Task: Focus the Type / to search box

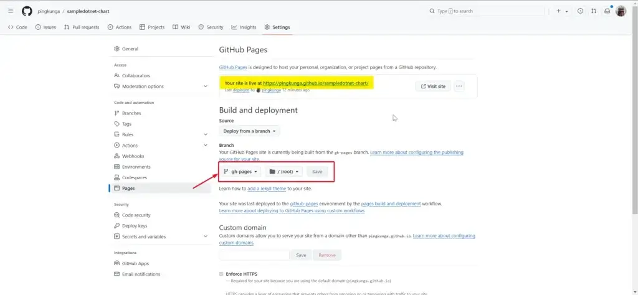Action: pos(485,11)
